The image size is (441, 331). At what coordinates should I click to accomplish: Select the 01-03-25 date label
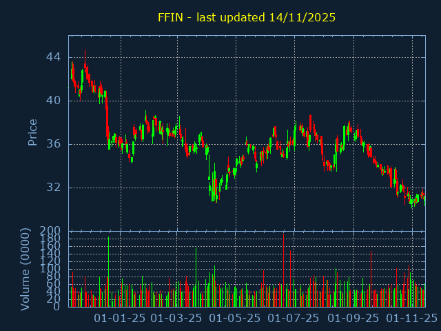pos(176,318)
